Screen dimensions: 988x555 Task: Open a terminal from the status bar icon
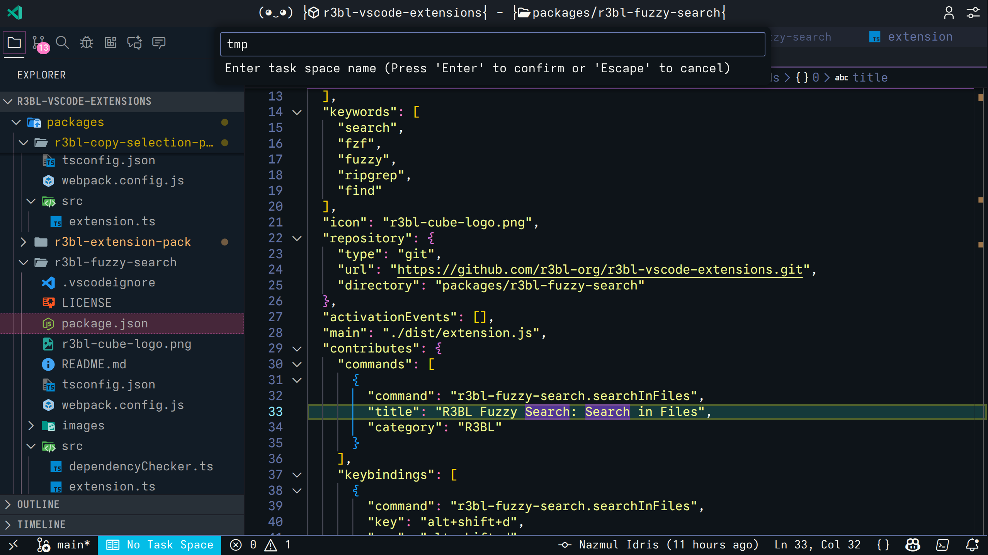(x=942, y=545)
